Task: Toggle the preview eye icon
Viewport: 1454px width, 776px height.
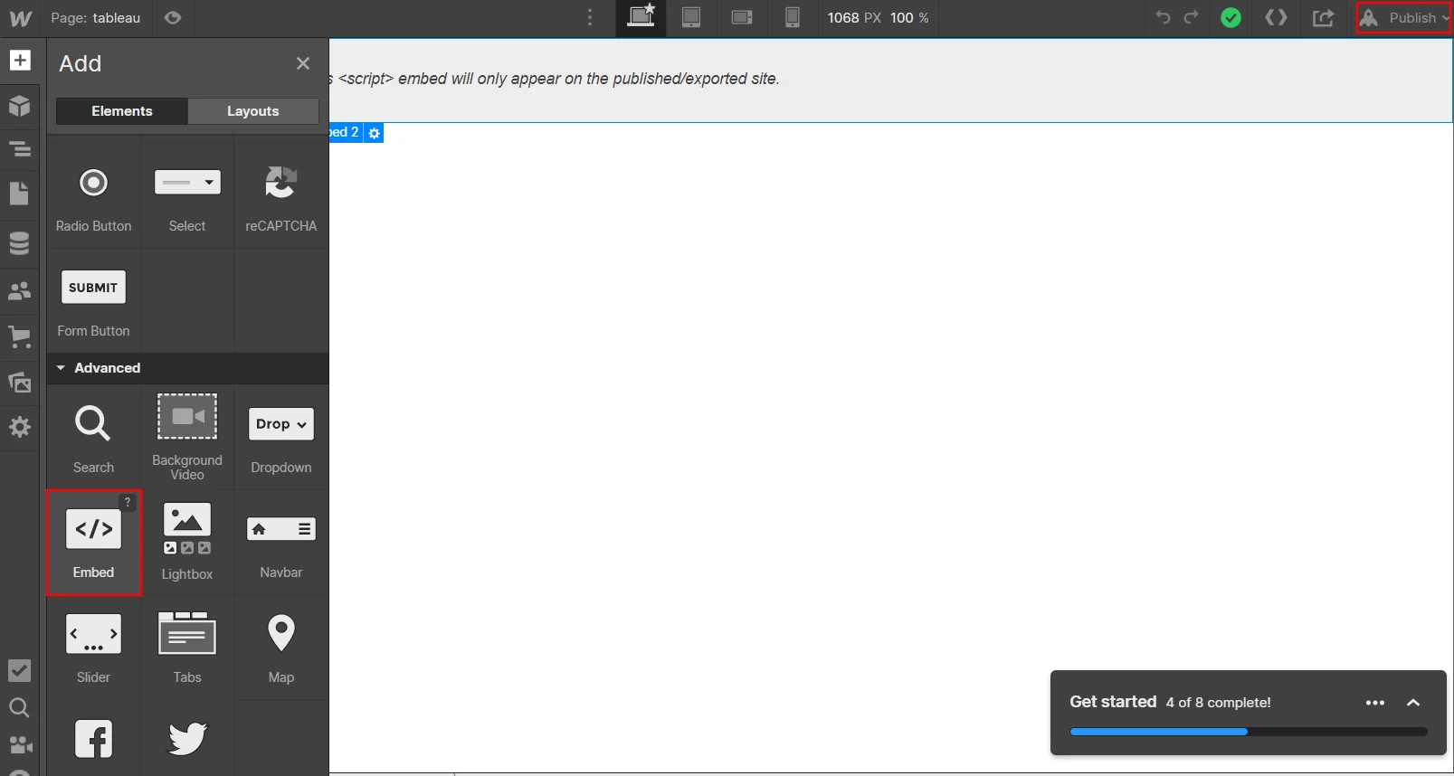Action: (x=173, y=18)
